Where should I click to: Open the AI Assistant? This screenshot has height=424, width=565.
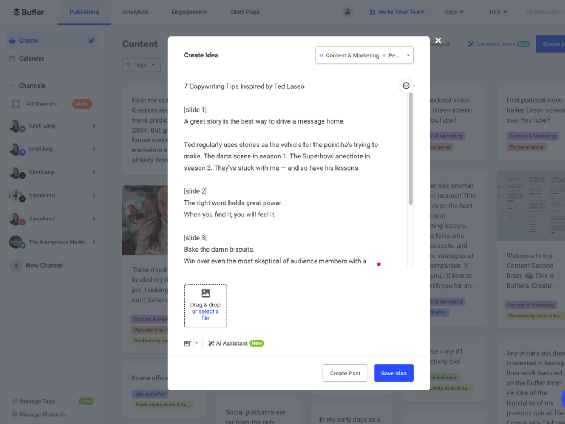click(x=236, y=343)
